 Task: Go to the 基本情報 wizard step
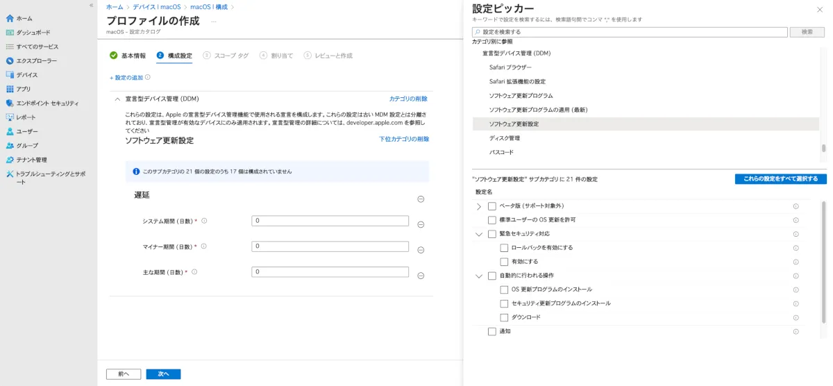(x=128, y=56)
